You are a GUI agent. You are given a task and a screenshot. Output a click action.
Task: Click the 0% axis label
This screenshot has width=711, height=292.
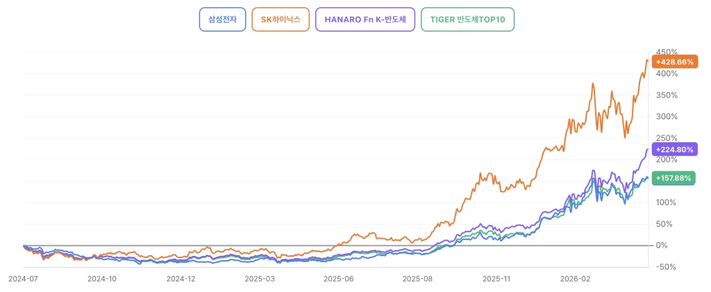click(661, 246)
